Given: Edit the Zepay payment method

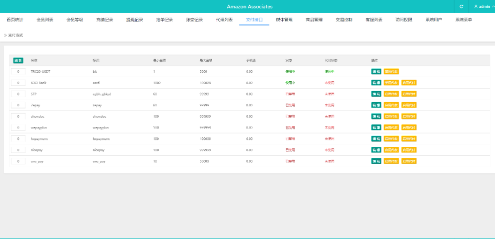Looking at the screenshot, I should click(x=376, y=105).
